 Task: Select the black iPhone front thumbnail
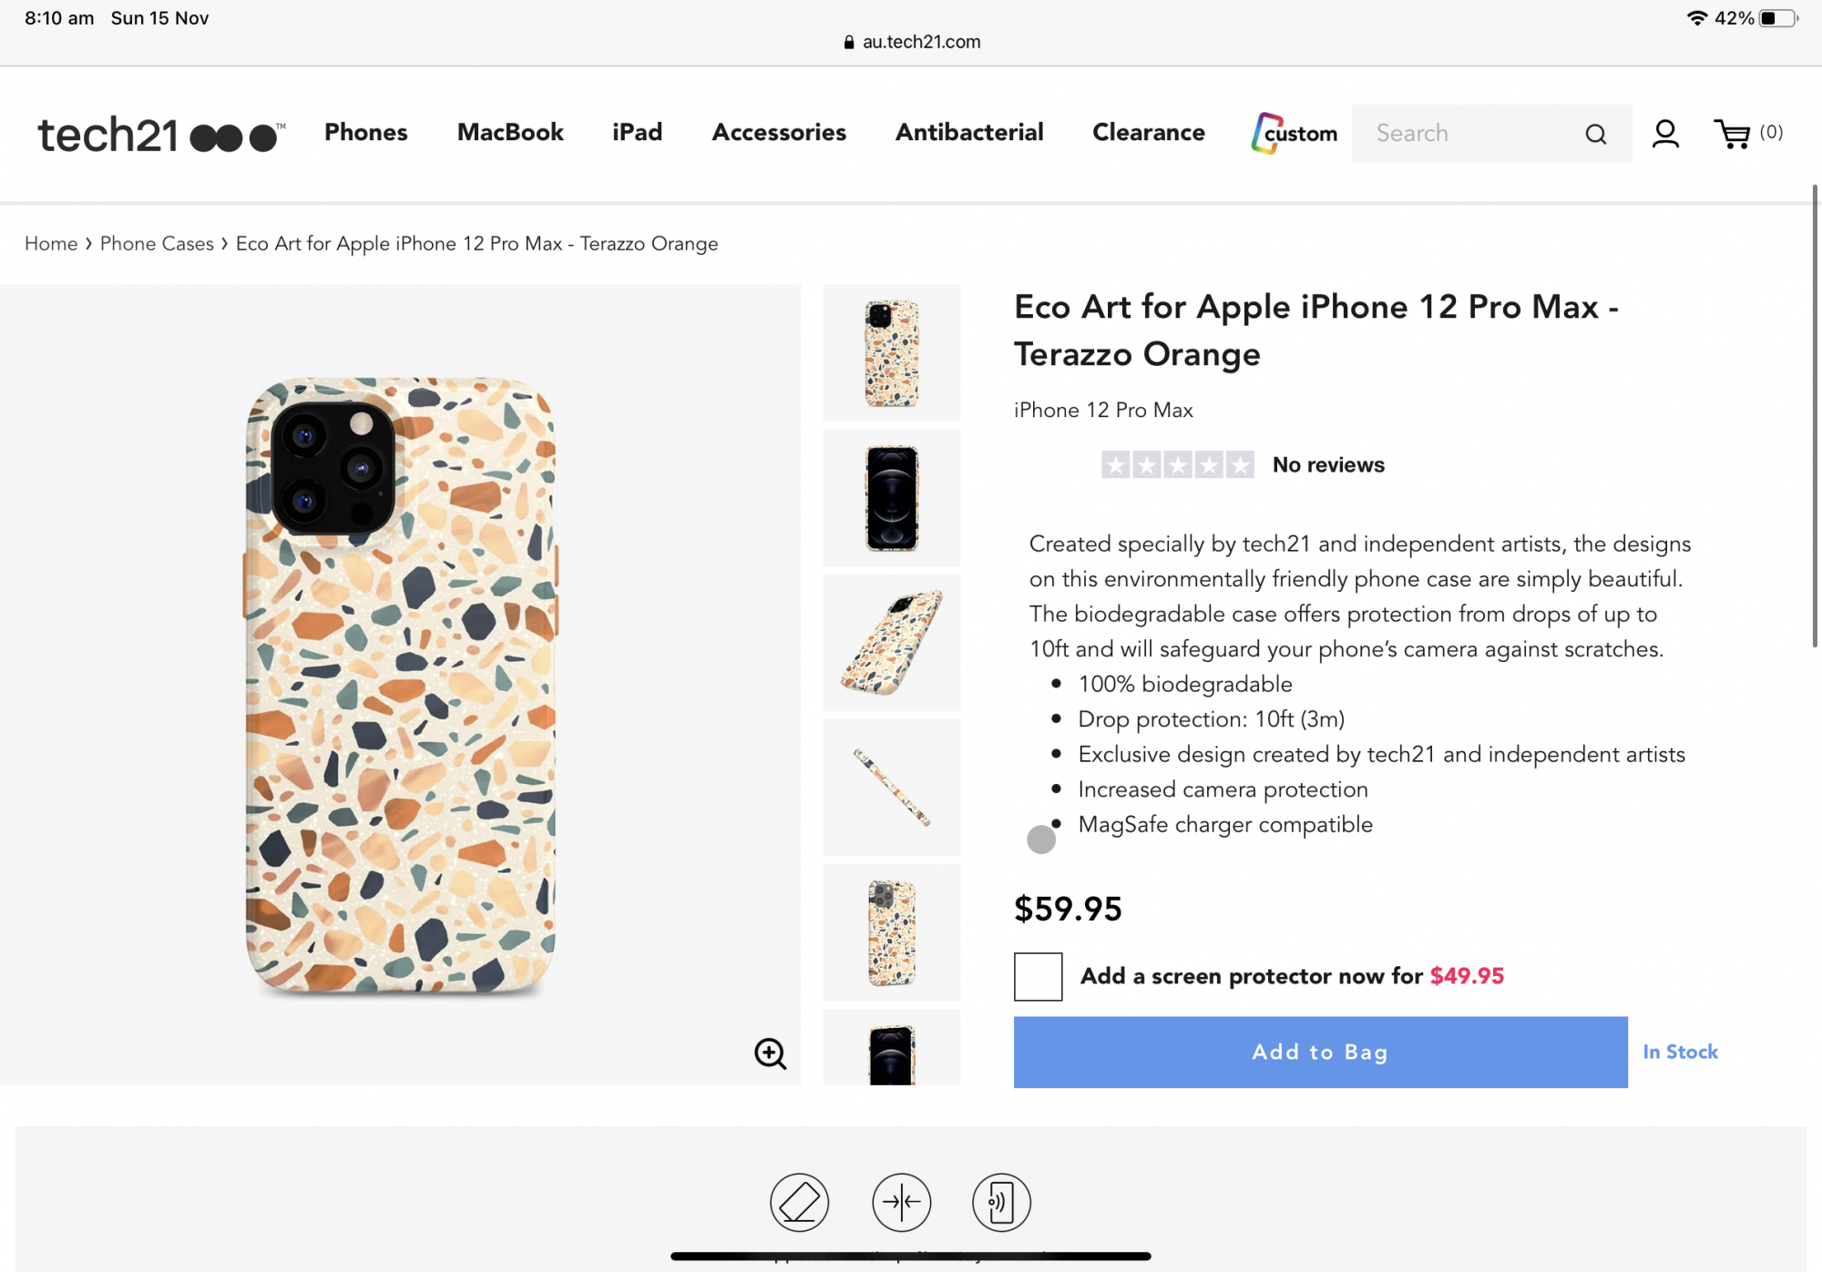891,498
